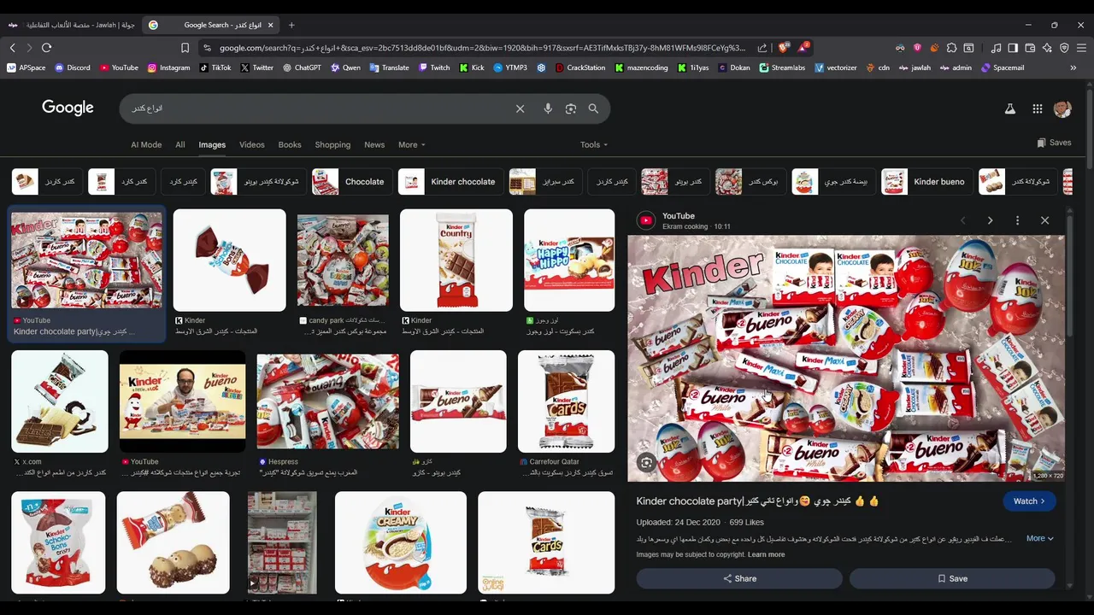Open Google Labs flask icon
This screenshot has height=615, width=1094.
point(1009,108)
